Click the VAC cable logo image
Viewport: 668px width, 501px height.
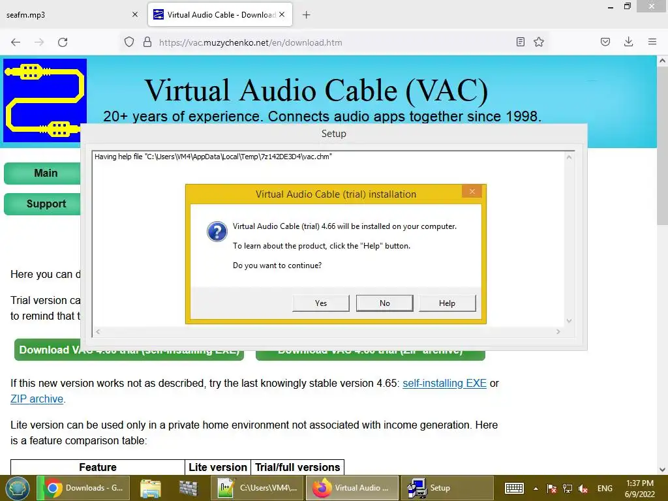pyautogui.click(x=45, y=100)
